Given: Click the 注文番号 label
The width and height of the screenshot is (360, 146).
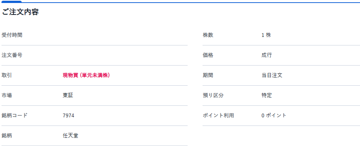Looking at the screenshot, I should tap(12, 55).
